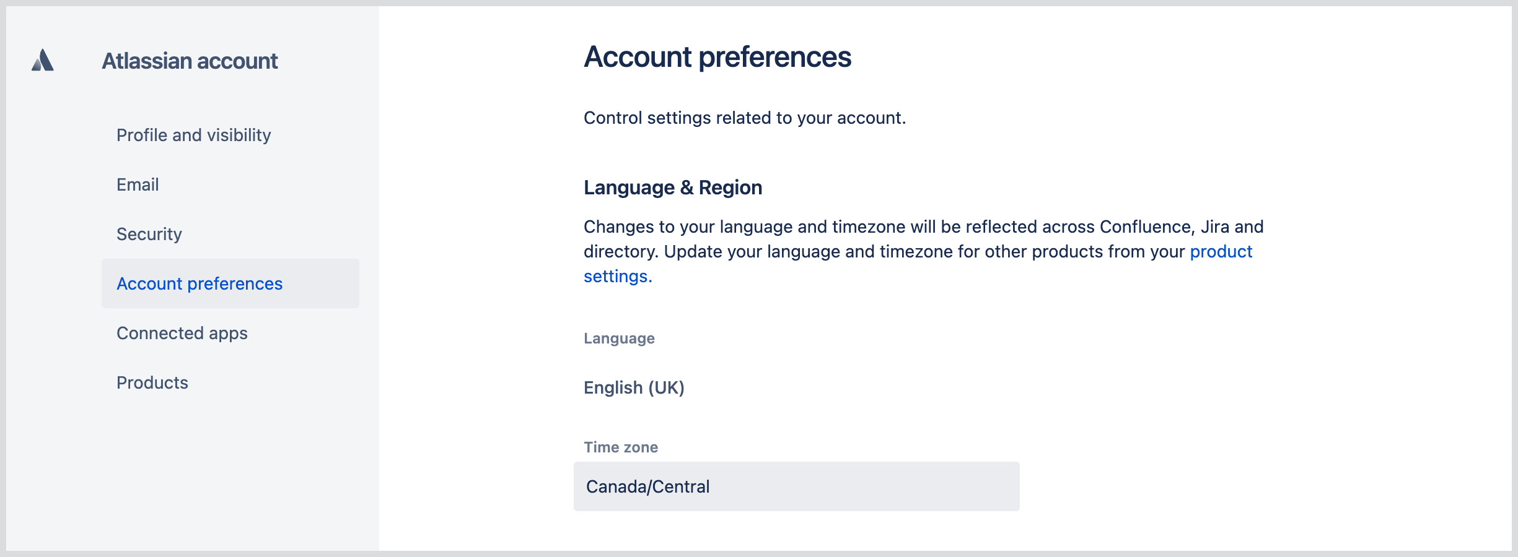The image size is (1518, 557).
Task: Click the Language & Region section heading
Action: coord(673,187)
